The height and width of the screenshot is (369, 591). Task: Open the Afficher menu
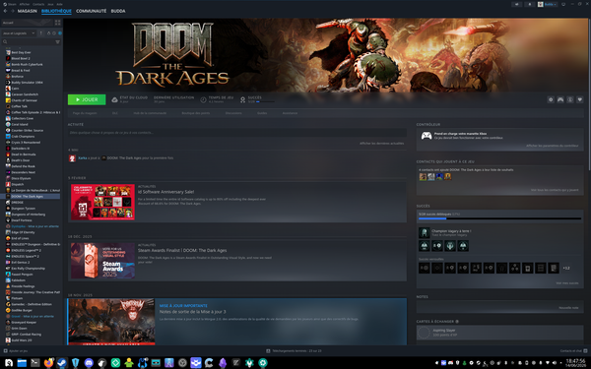[x=25, y=4]
